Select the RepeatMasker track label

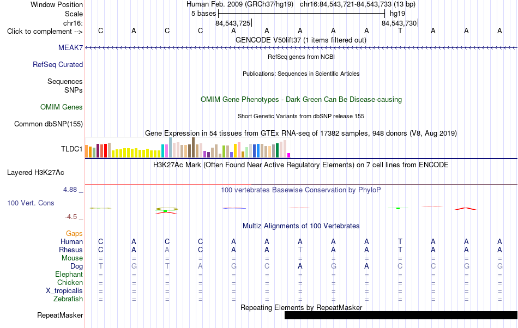click(60, 315)
